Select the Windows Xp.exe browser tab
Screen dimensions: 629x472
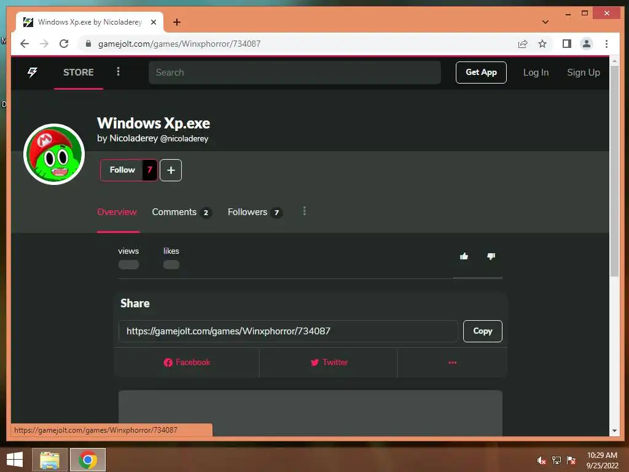(90, 22)
